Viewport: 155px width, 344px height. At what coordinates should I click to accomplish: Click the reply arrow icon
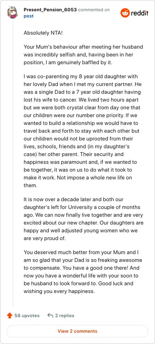click(50, 316)
